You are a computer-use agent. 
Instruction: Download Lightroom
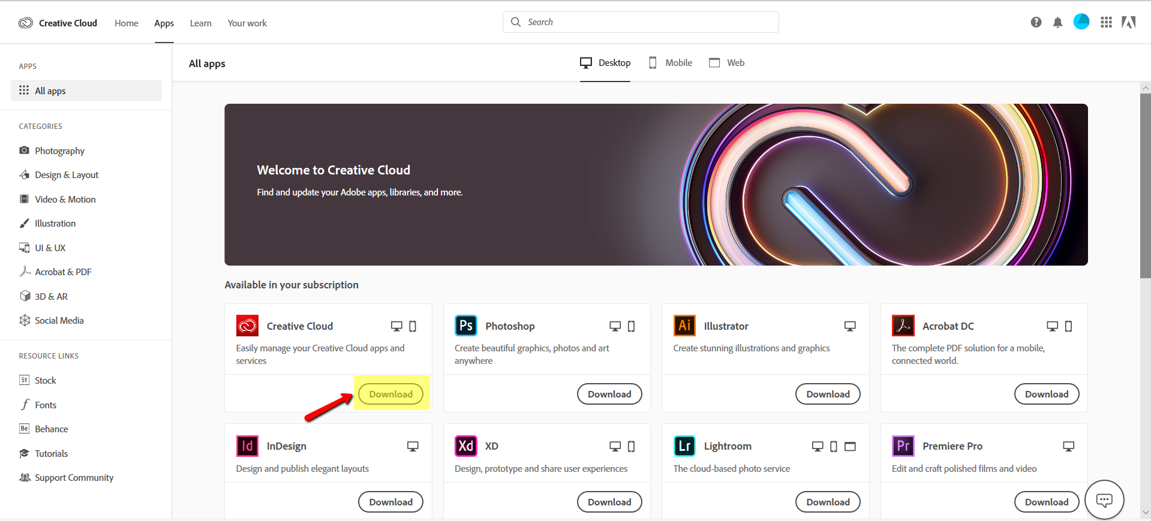coord(828,502)
